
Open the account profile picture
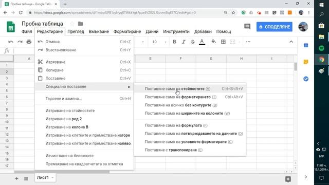[x=303, y=27]
